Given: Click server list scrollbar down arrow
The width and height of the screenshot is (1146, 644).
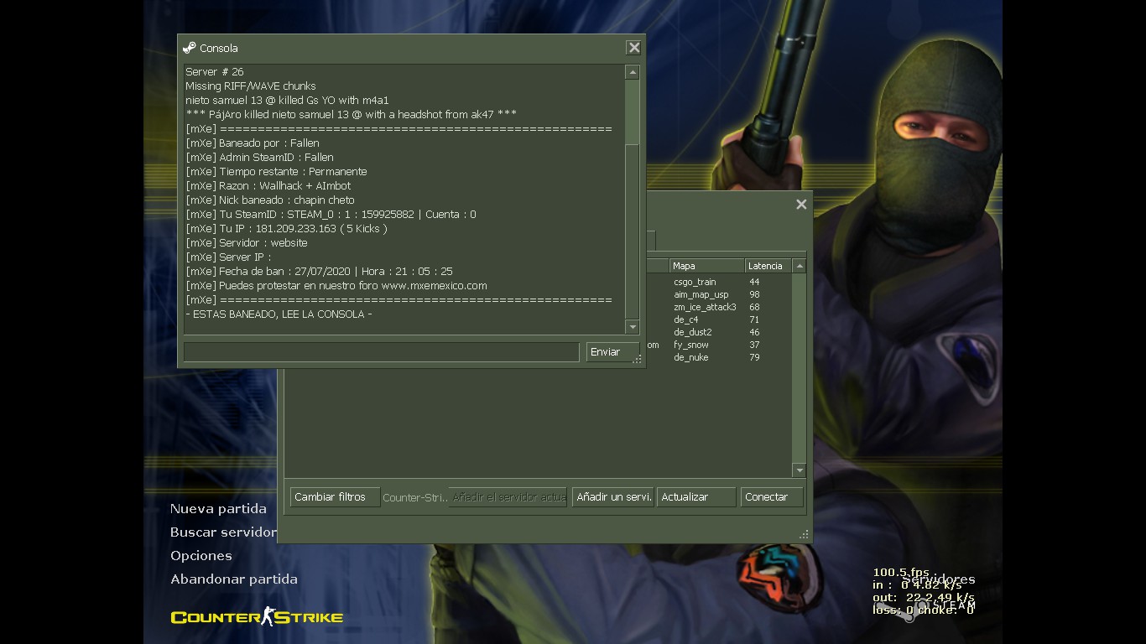Looking at the screenshot, I should pos(800,470).
